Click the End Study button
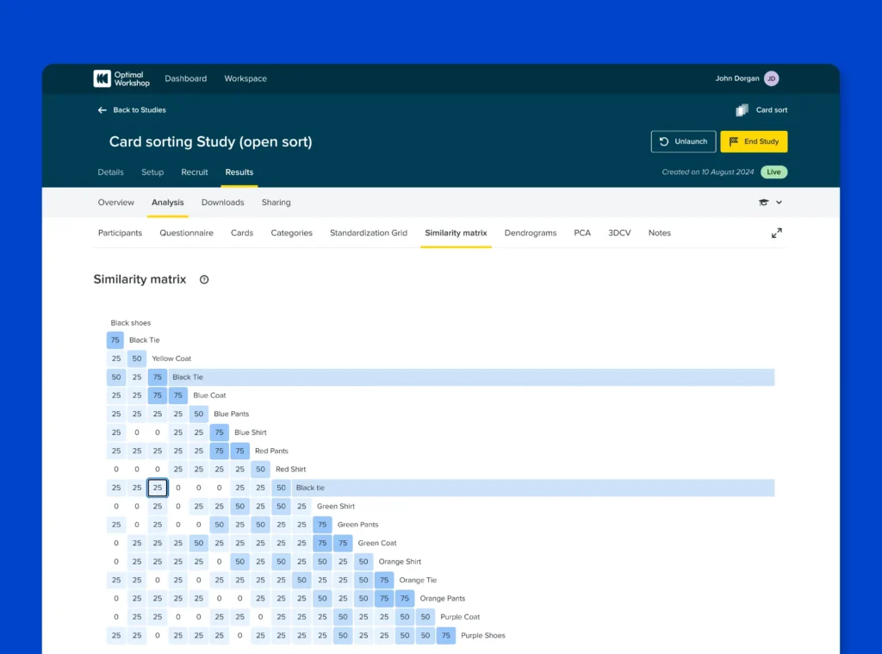 [x=754, y=142]
